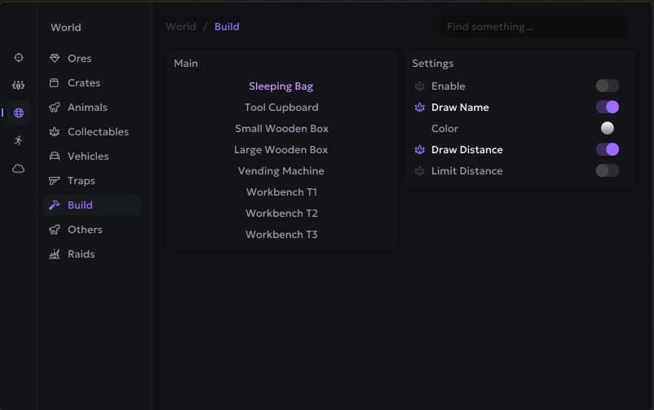Choose Vending Machine from the list

[x=281, y=171]
